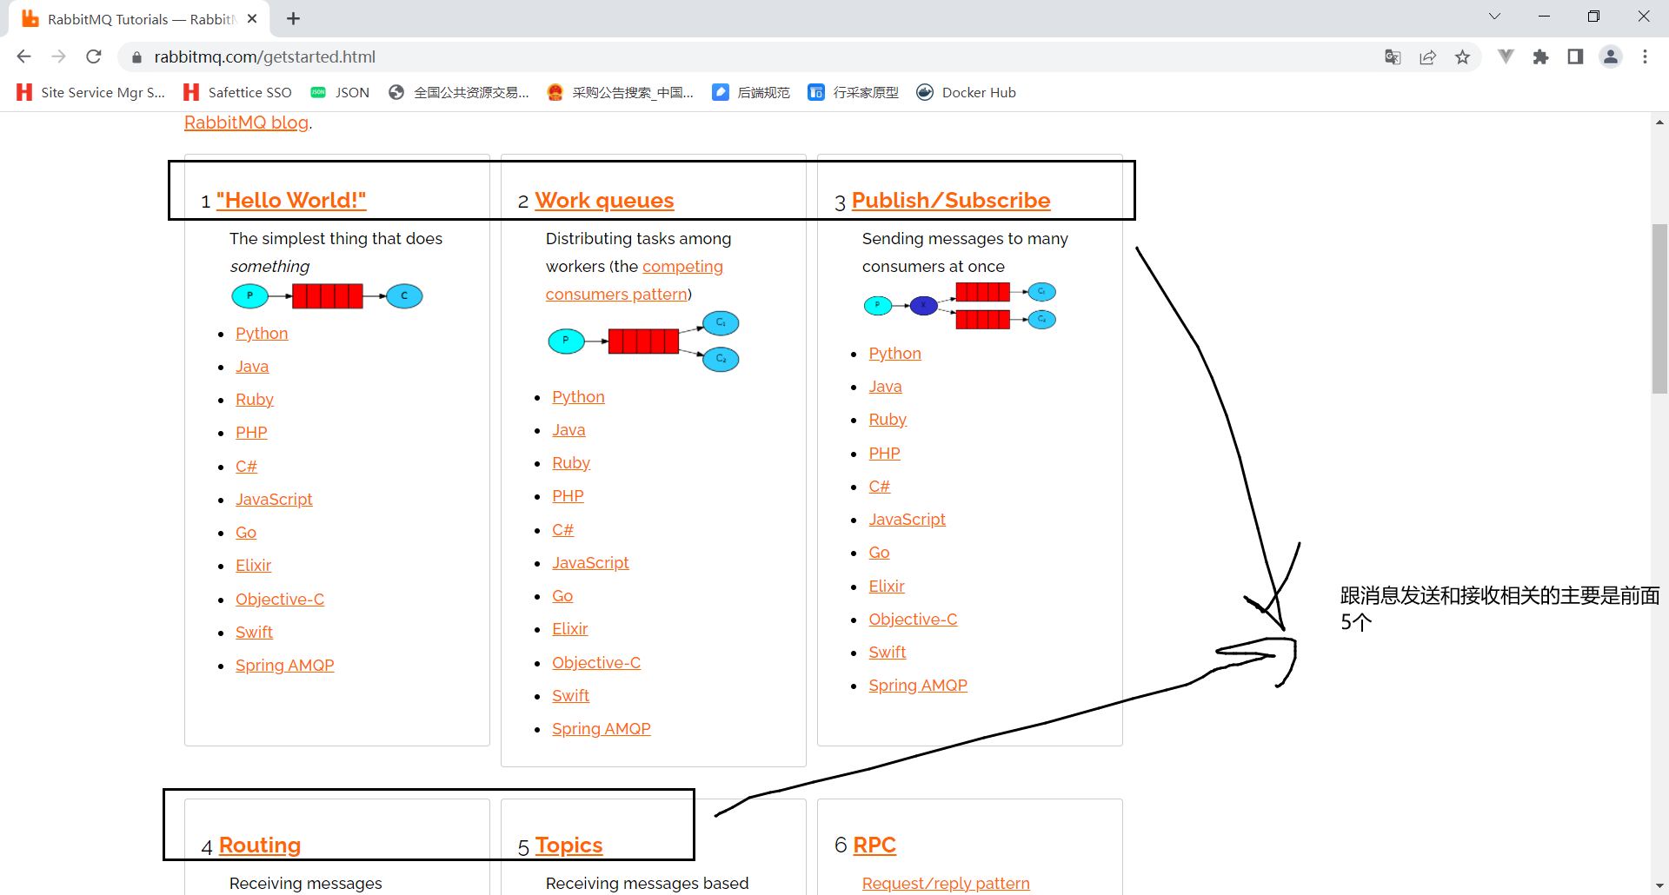Open the Extensions puzzle icon
Viewport: 1669px width, 895px height.
point(1540,56)
